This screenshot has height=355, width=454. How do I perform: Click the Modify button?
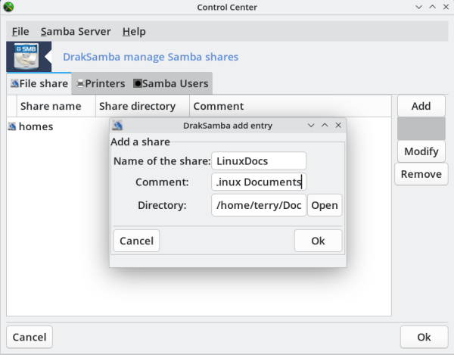click(x=421, y=151)
